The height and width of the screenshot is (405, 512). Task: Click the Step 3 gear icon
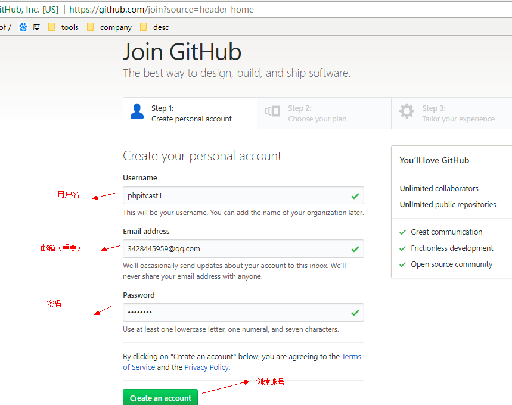(407, 111)
